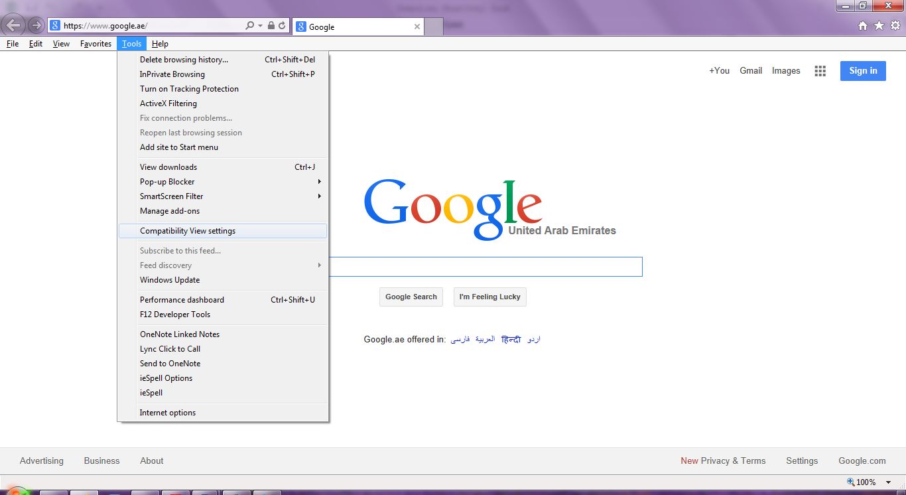Open the Images link
The image size is (906, 495).
[x=786, y=71]
